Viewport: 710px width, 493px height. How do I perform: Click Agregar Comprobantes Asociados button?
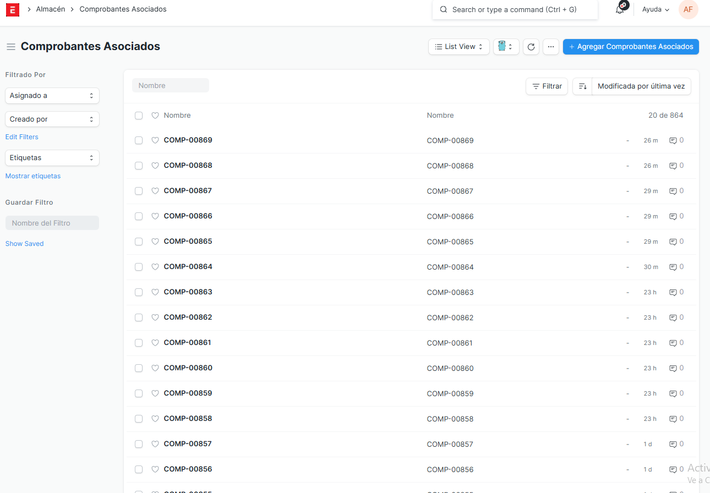631,47
